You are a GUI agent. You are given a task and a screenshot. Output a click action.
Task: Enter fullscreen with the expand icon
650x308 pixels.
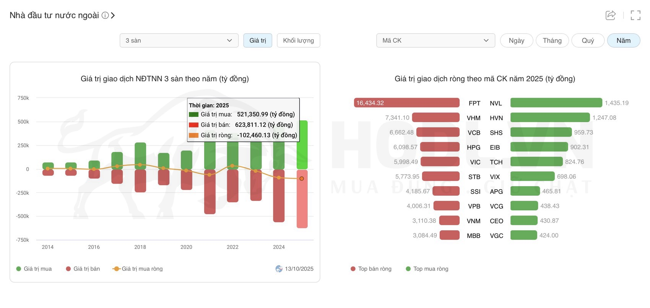(x=635, y=15)
